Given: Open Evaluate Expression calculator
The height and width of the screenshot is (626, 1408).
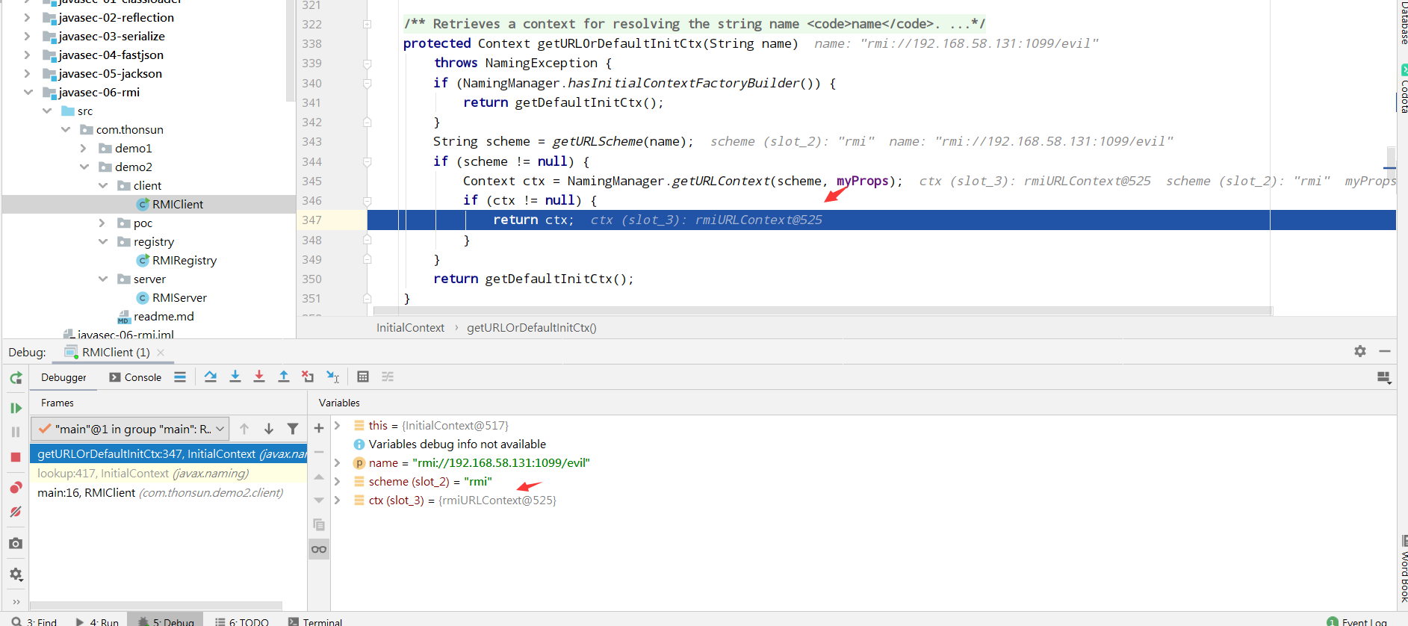Looking at the screenshot, I should pyautogui.click(x=363, y=377).
